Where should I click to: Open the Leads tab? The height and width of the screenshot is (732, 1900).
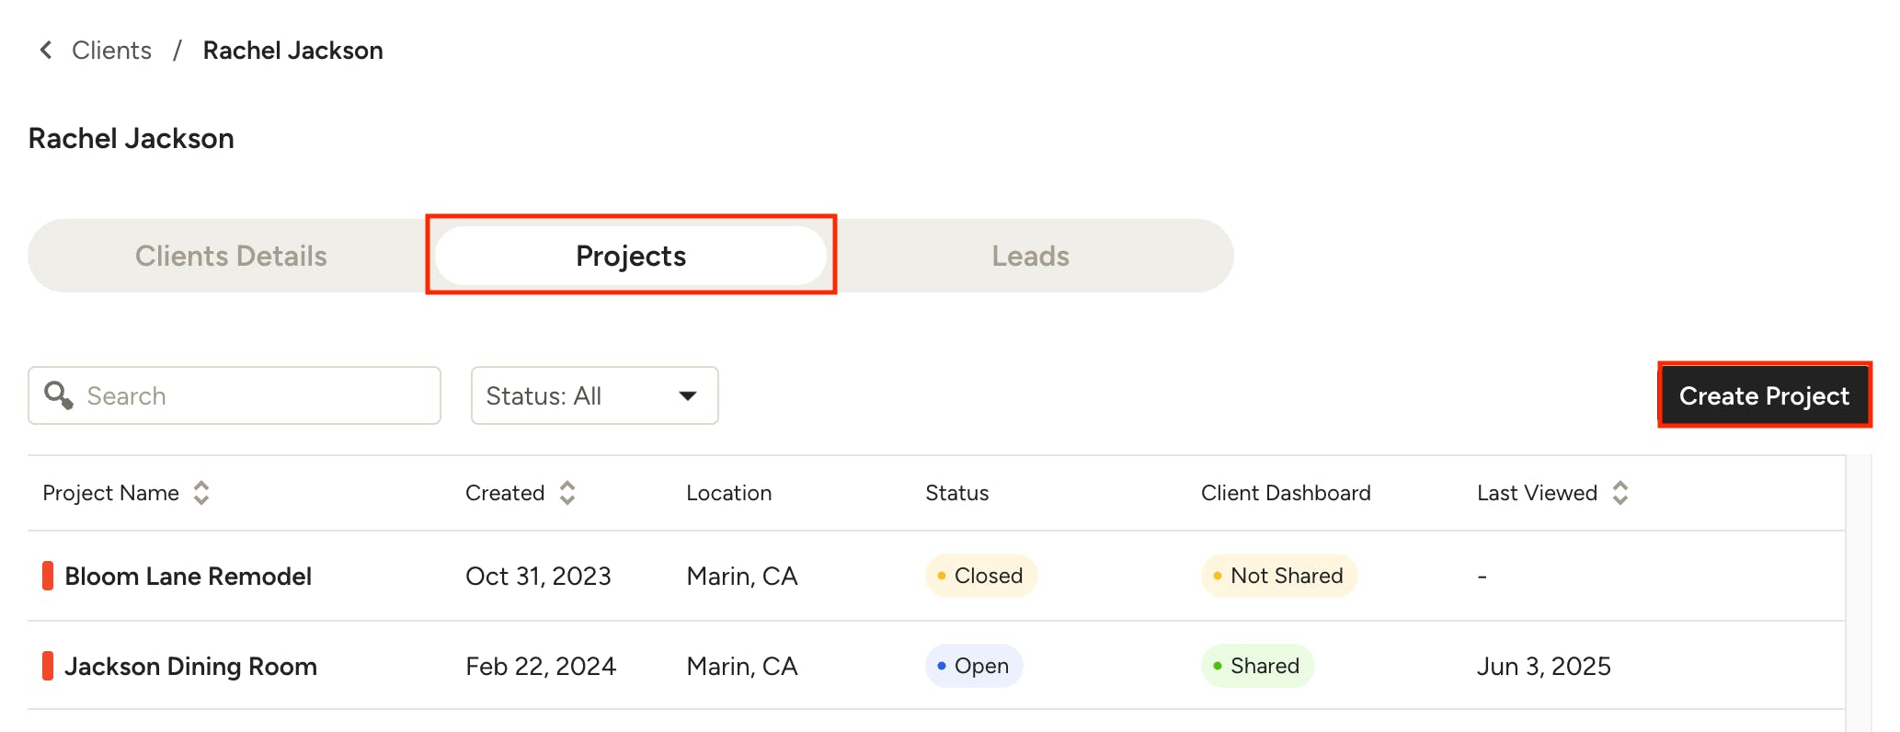pyautogui.click(x=1030, y=256)
